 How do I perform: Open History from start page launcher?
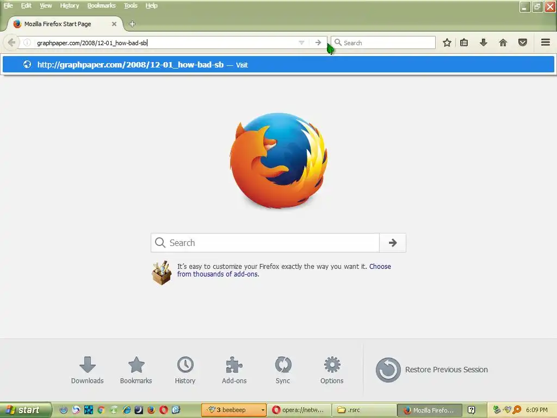(185, 370)
